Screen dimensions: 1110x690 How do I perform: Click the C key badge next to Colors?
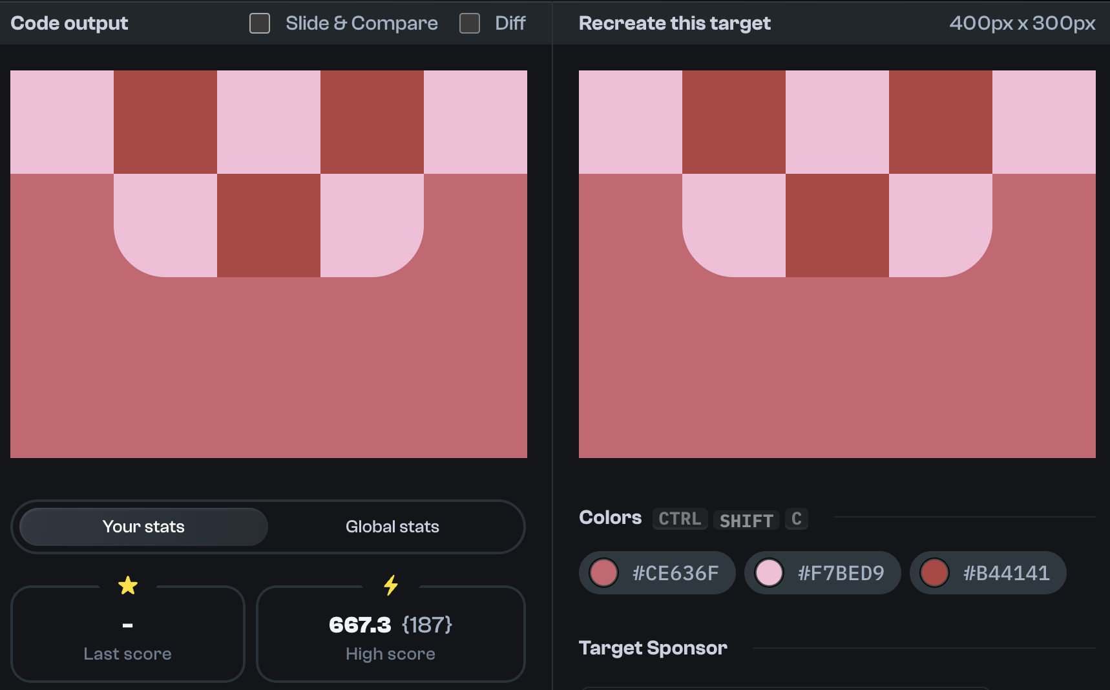coord(796,519)
